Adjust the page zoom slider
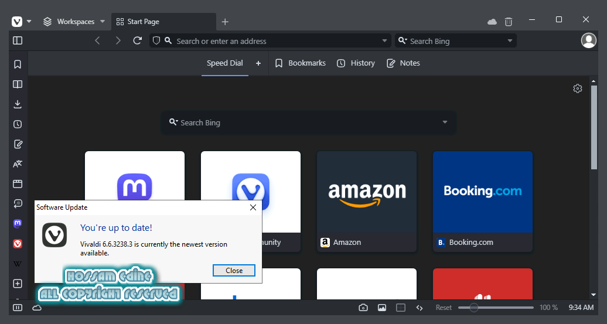This screenshot has width=607, height=324. click(x=496, y=308)
